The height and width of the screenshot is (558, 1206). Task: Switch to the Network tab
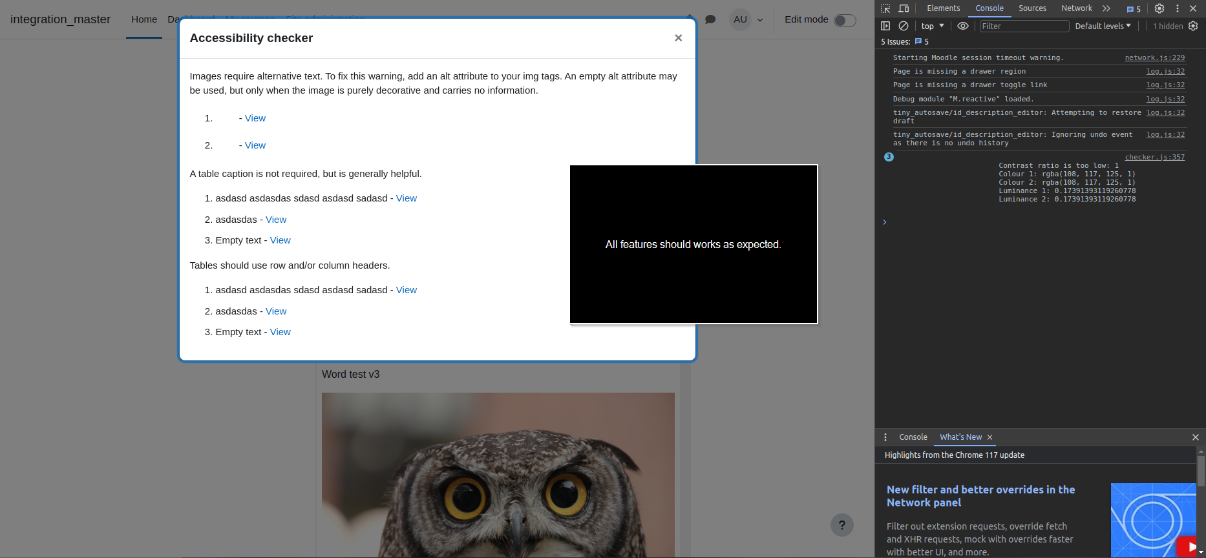coord(1077,8)
